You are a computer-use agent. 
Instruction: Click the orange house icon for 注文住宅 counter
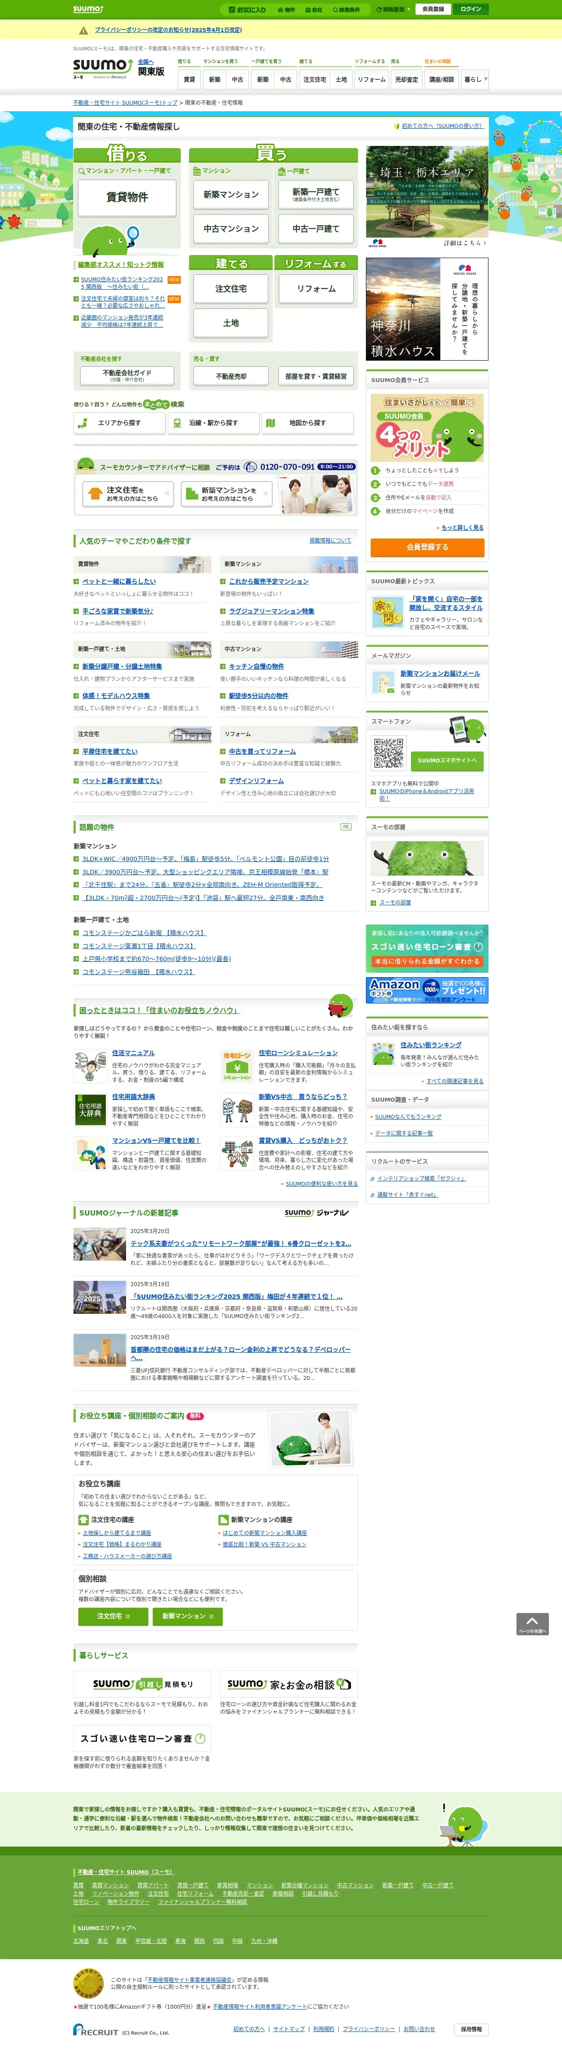point(95,494)
